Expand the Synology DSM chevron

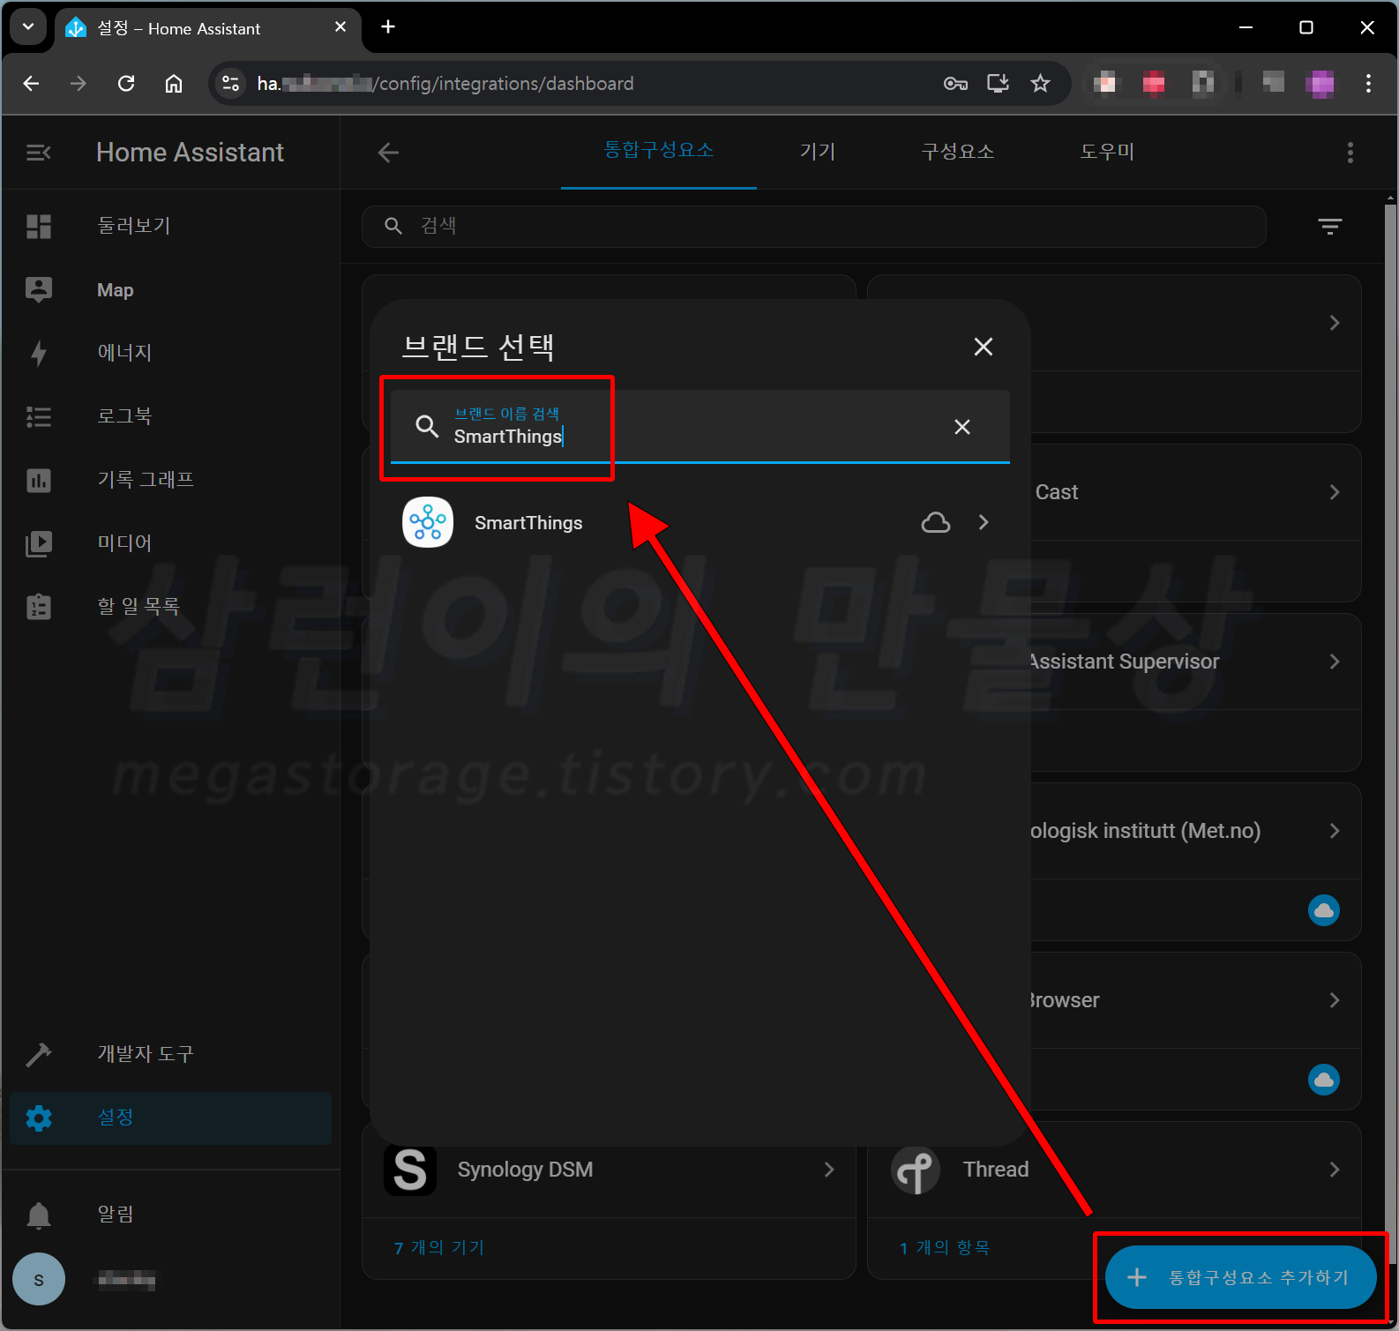829,1170
